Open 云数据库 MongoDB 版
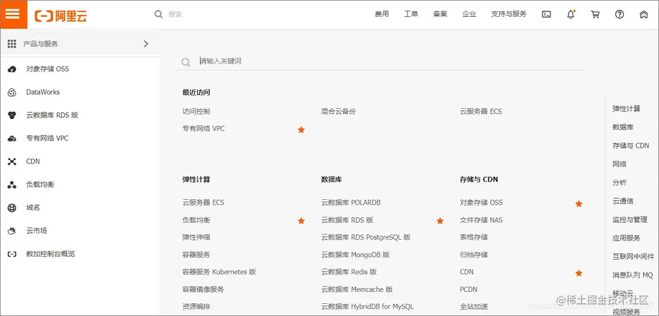This screenshot has width=659, height=316. click(x=355, y=255)
